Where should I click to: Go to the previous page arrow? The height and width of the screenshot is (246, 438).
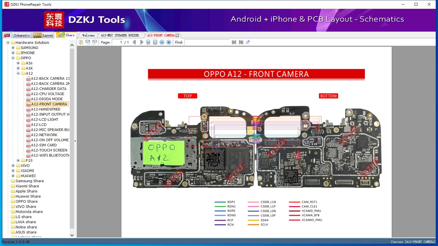134,42
